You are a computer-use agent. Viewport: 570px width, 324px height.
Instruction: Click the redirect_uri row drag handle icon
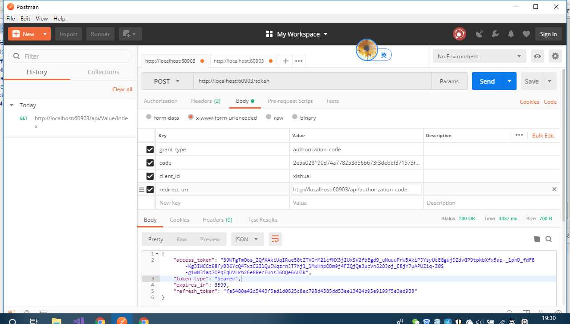click(x=142, y=190)
